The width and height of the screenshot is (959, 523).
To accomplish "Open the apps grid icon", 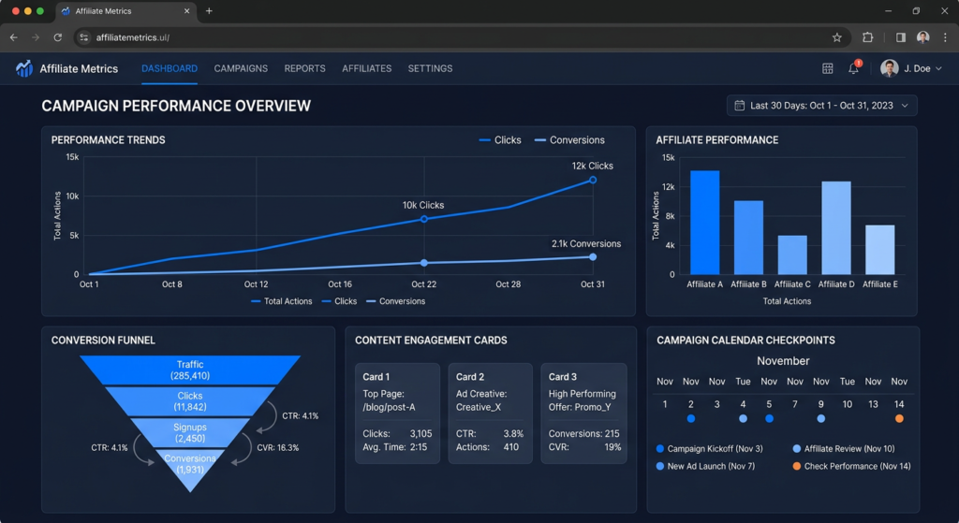I will coord(828,68).
